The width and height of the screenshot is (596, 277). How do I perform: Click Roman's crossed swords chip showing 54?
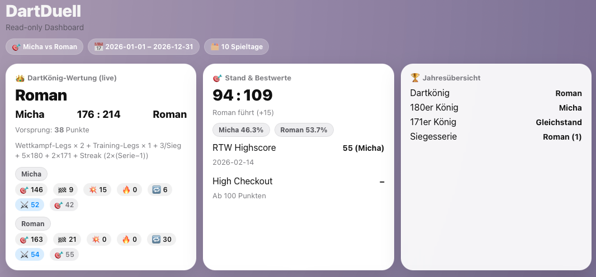(x=30, y=255)
